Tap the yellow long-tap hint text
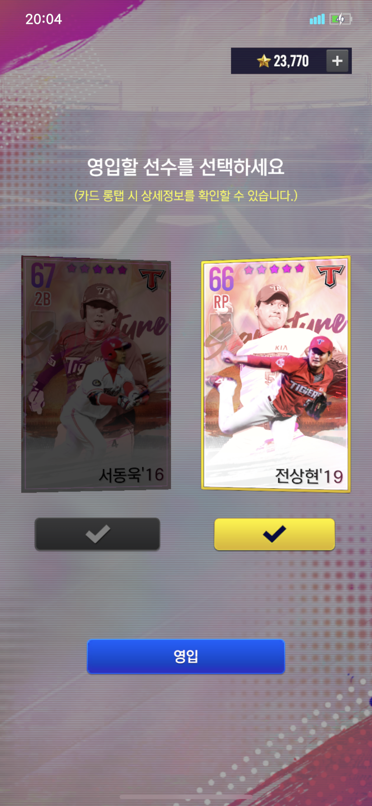This screenshot has width=372, height=806. pos(186,196)
